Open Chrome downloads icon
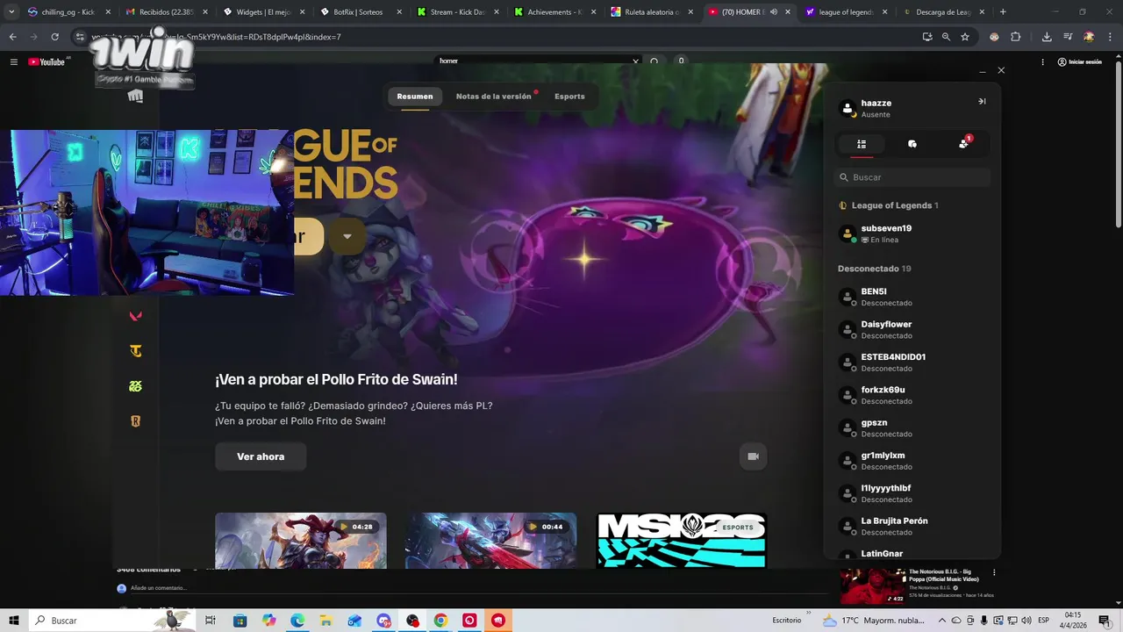 [x=1047, y=37]
